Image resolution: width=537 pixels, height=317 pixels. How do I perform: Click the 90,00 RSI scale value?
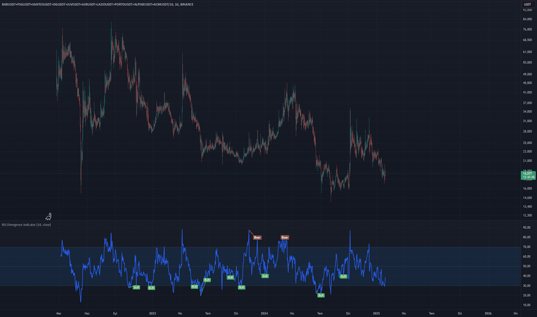527,228
